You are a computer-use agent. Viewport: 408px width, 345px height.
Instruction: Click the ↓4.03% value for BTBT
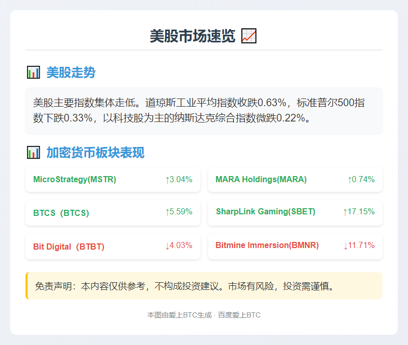[179, 245]
